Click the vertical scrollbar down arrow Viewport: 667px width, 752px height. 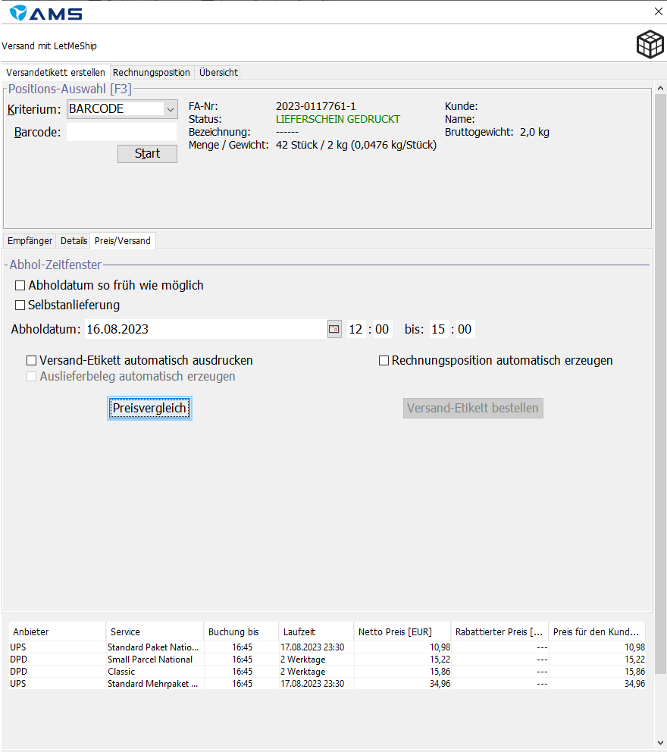(x=660, y=743)
